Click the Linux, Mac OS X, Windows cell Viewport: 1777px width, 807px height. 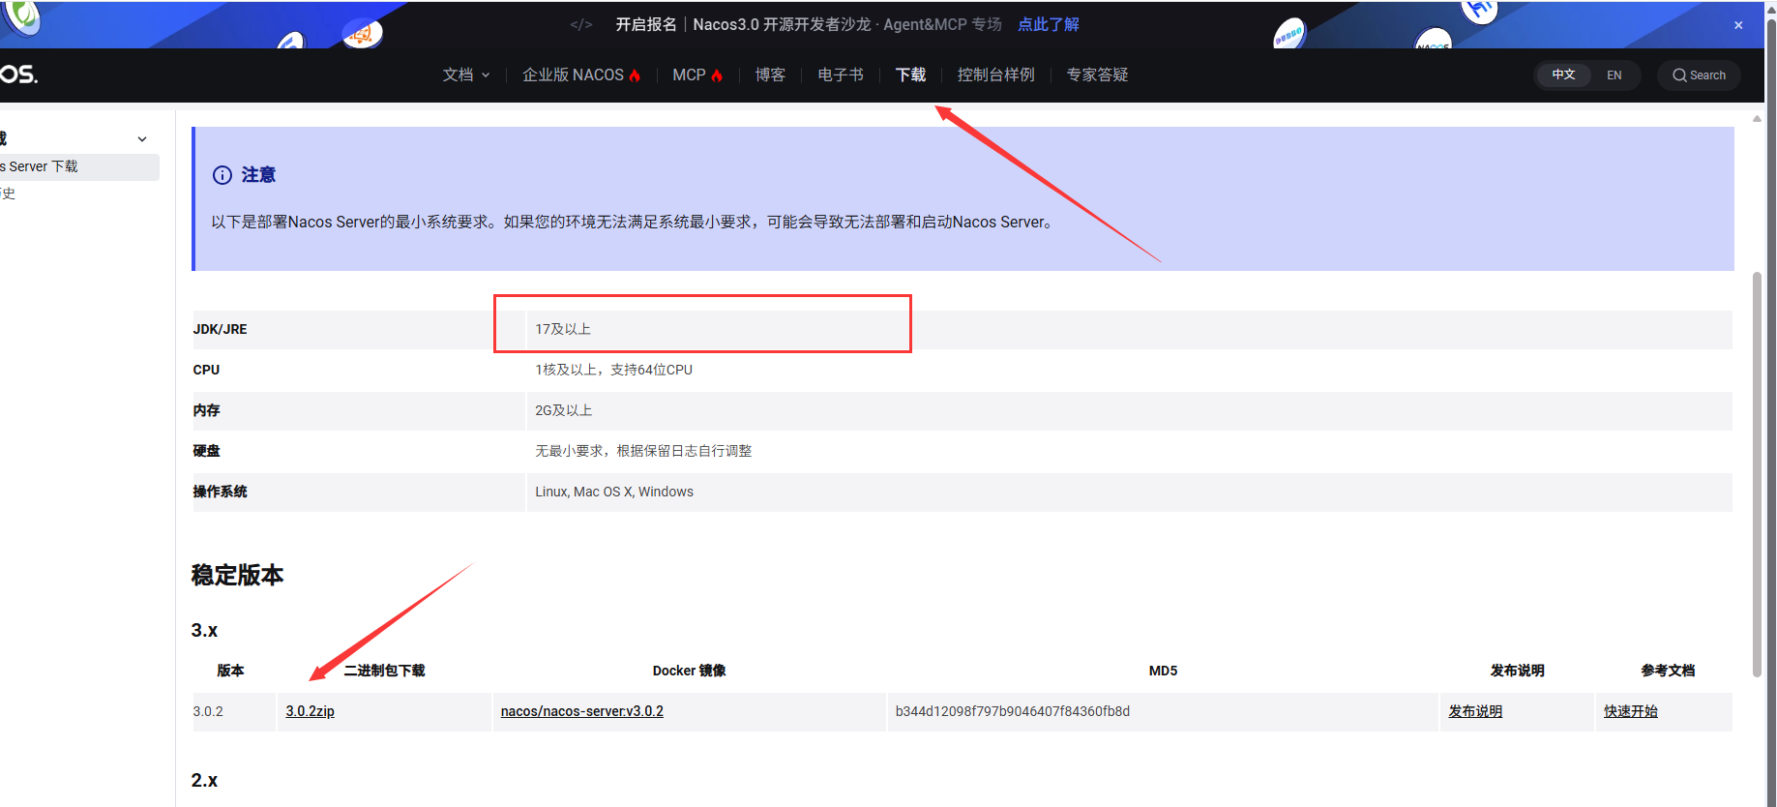click(x=1129, y=492)
